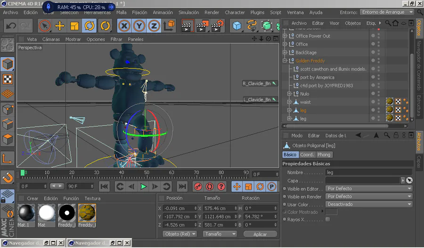Open the NURBS generator icon
The image size is (424, 248).
coord(267,26)
